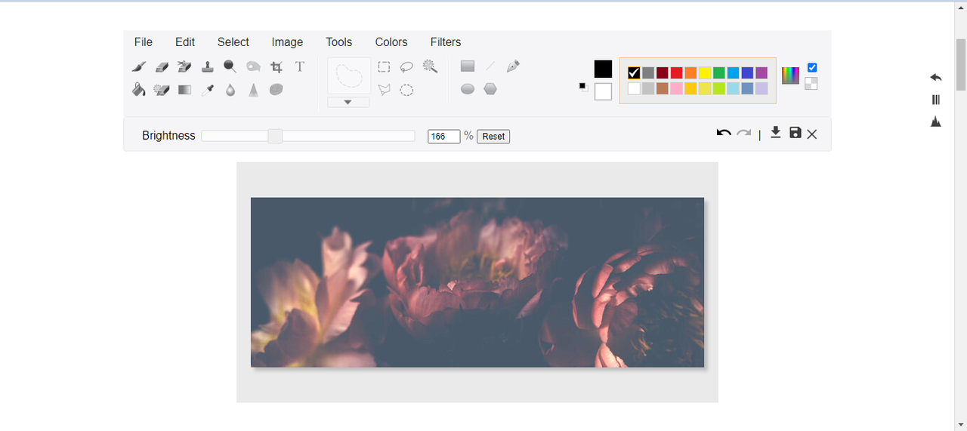967x431 pixels.
Task: Click the small default colors reset icon
Action: tap(583, 87)
